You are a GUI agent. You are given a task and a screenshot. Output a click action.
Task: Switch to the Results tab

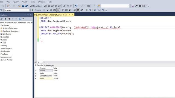39,65
